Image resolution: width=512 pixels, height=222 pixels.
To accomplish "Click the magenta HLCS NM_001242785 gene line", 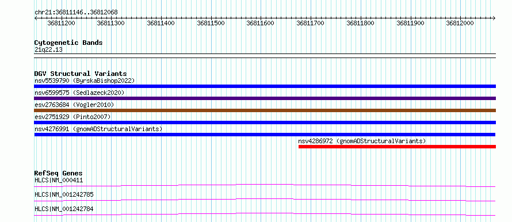I will click(x=265, y=200).
